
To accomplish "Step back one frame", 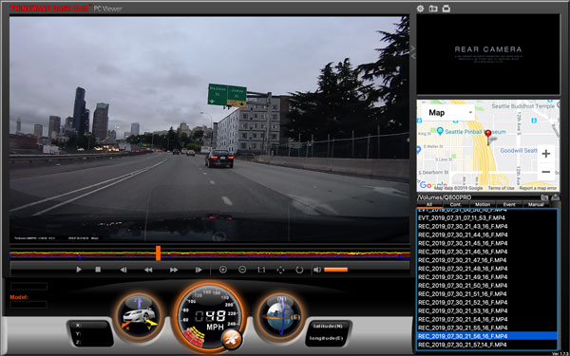I will (123, 270).
